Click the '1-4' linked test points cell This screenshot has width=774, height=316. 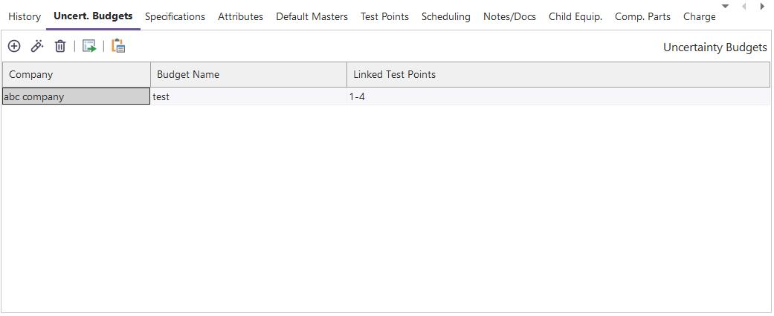pos(357,96)
